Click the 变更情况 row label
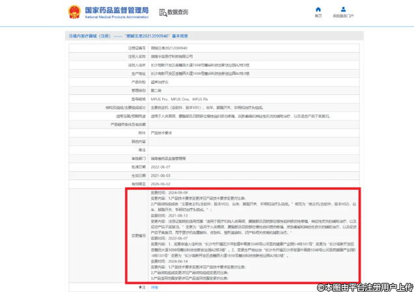This screenshot has width=414, height=292. click(x=137, y=237)
